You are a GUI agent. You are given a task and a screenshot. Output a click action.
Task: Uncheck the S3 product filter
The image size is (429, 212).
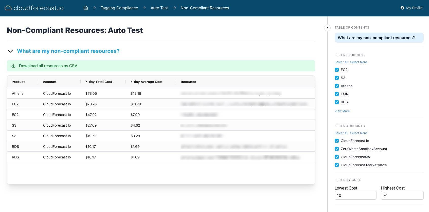[x=337, y=78]
